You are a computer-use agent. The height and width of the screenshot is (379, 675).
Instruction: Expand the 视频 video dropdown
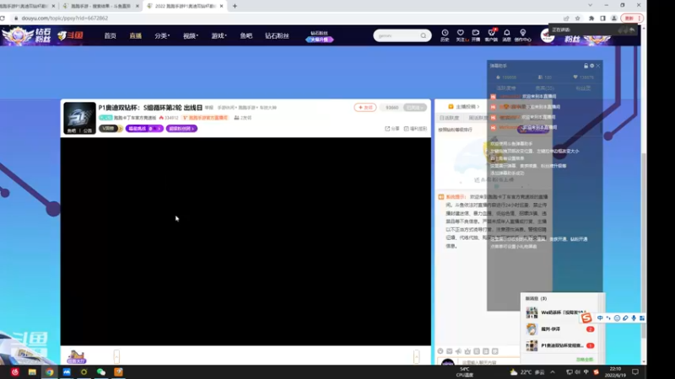click(x=191, y=35)
